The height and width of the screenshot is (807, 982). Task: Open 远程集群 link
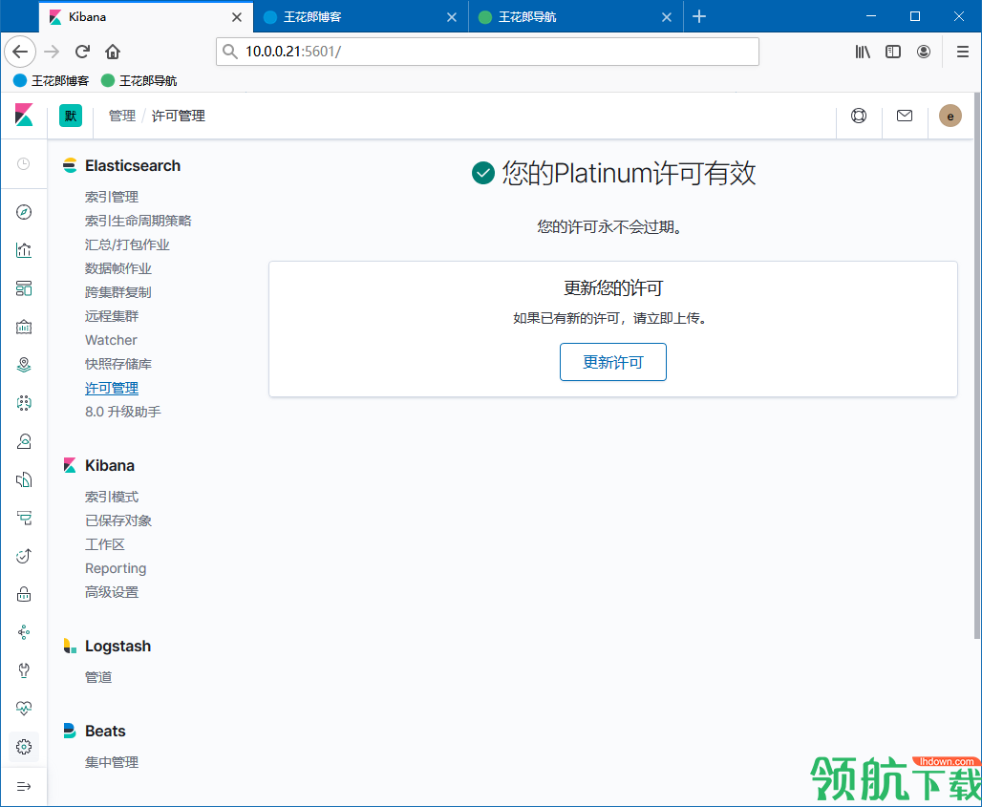pyautogui.click(x=112, y=316)
